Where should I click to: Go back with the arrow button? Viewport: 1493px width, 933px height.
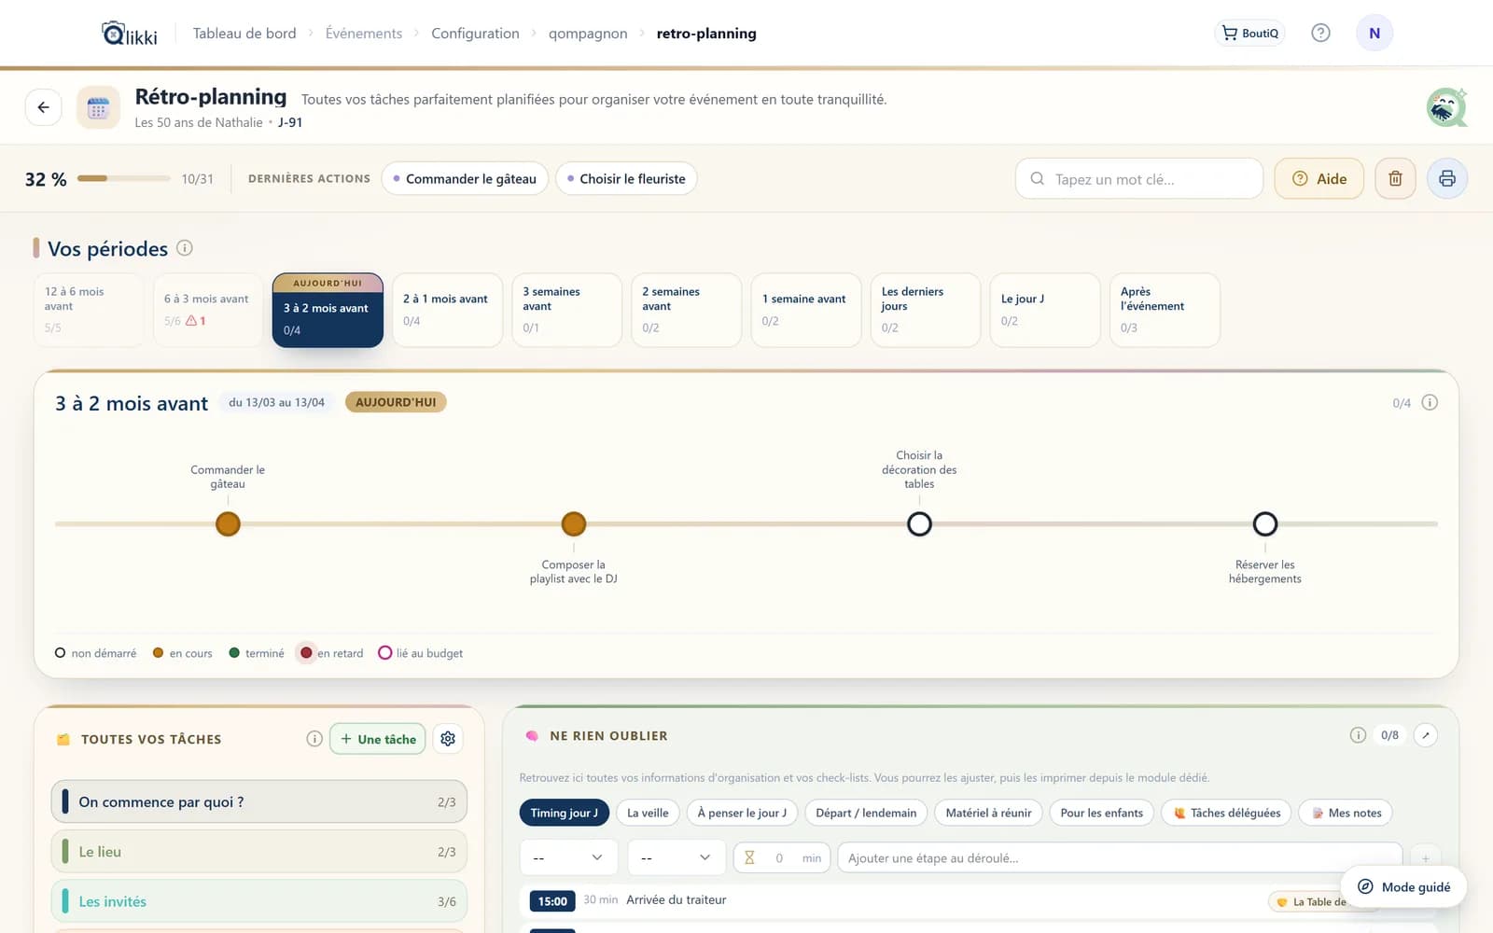point(44,107)
